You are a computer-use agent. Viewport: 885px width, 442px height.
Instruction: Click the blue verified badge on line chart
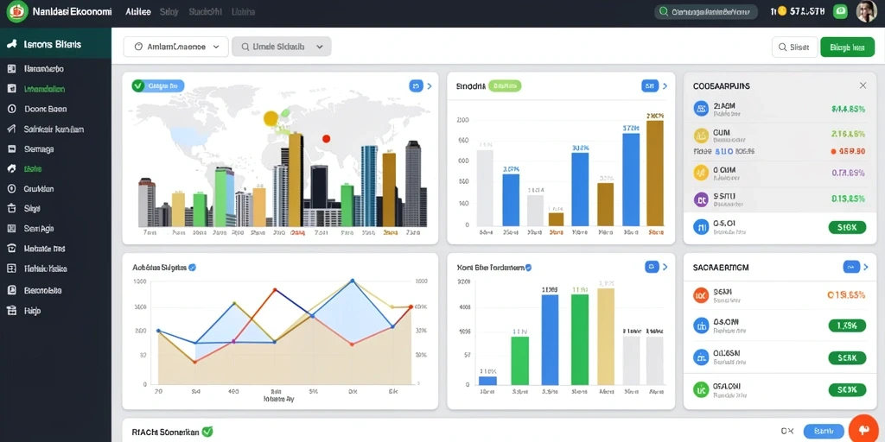(192, 268)
